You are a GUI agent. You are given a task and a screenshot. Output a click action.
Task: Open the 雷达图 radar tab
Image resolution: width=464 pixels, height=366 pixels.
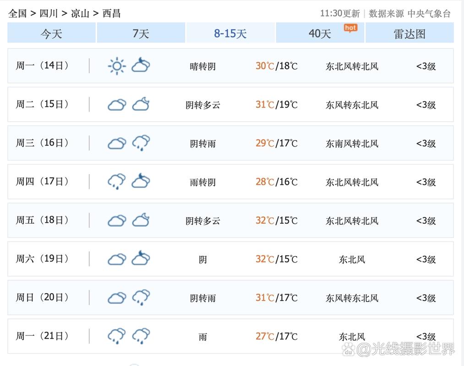point(409,33)
